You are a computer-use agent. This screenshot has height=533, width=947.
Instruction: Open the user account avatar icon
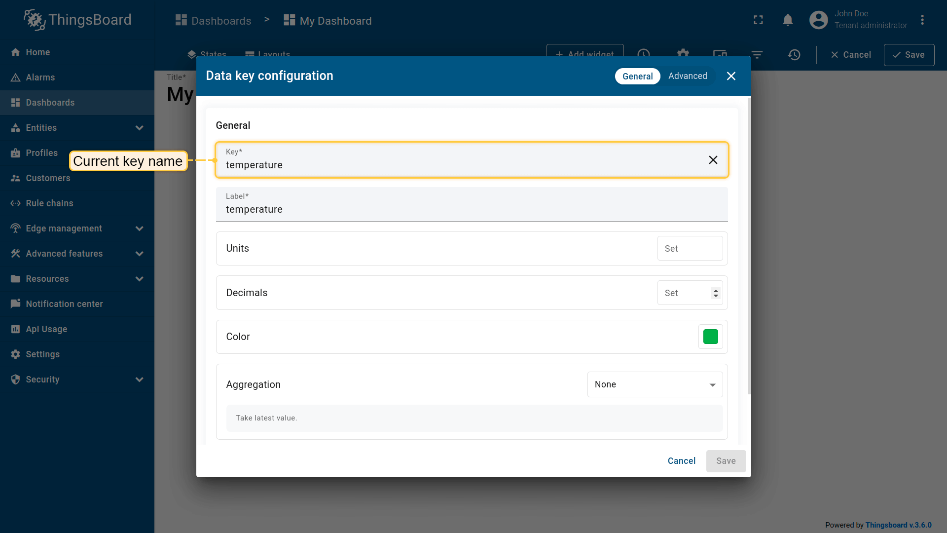tap(818, 20)
